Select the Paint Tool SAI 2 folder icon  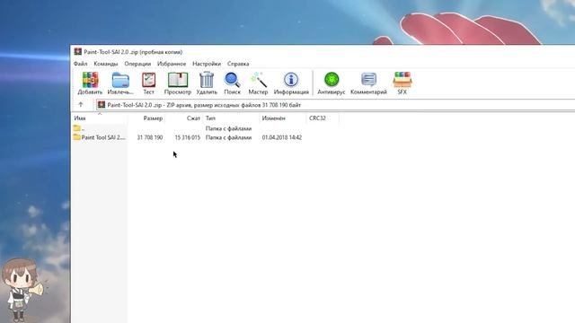(76, 137)
